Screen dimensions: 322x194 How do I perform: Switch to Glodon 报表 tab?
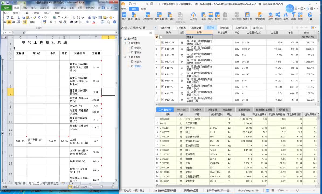pos(143,9)
